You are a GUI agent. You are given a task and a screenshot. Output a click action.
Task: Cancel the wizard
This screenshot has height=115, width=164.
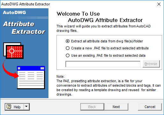(x=150, y=107)
